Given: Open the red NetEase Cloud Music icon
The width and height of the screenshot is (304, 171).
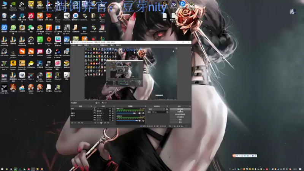Looking at the screenshot, I should (x=31, y=17).
